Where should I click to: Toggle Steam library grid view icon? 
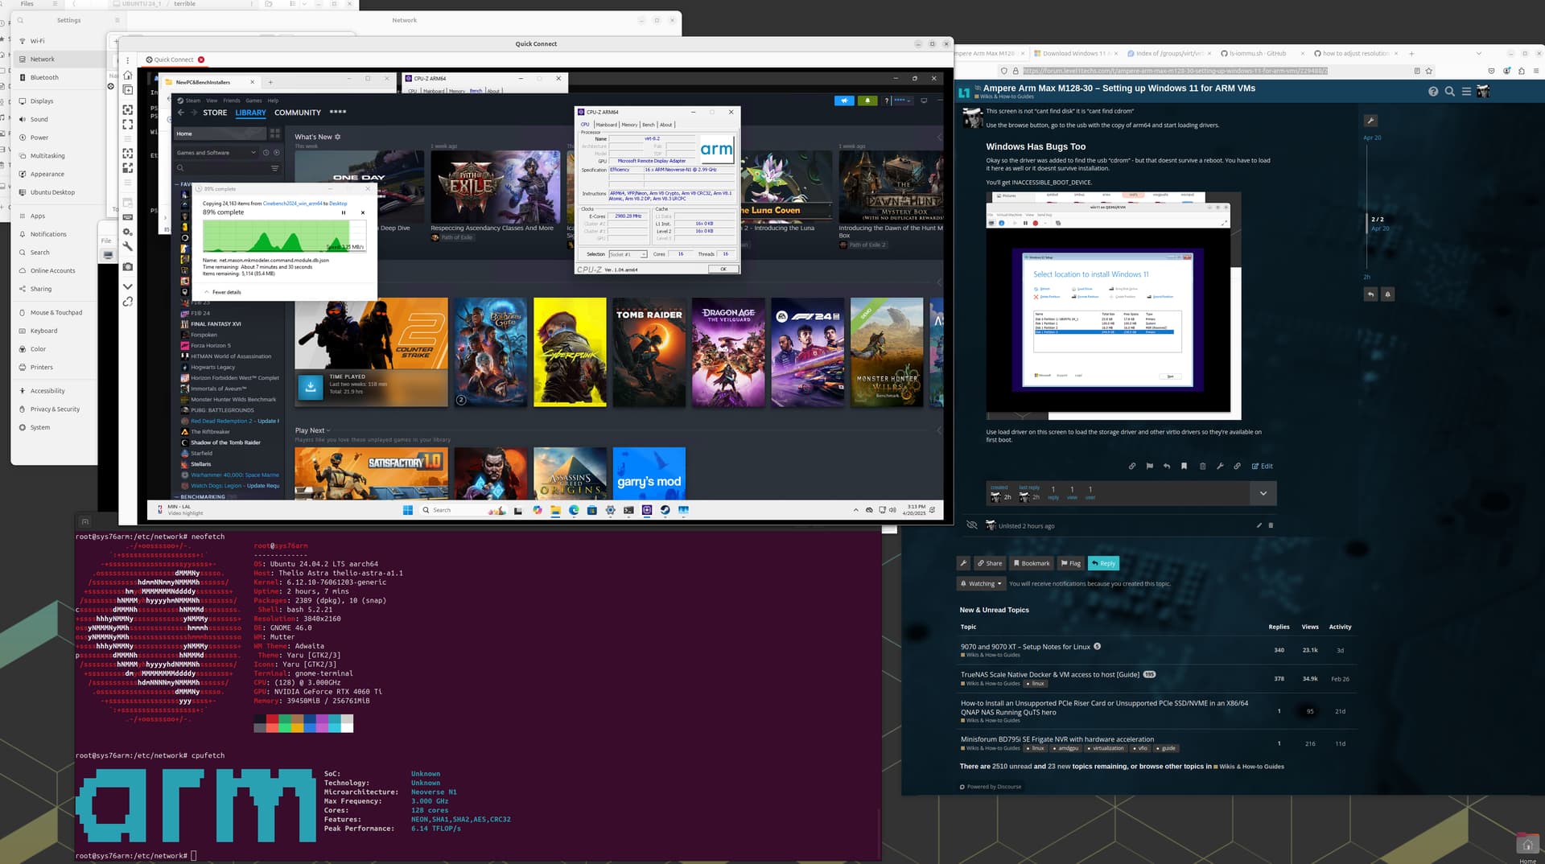(275, 134)
